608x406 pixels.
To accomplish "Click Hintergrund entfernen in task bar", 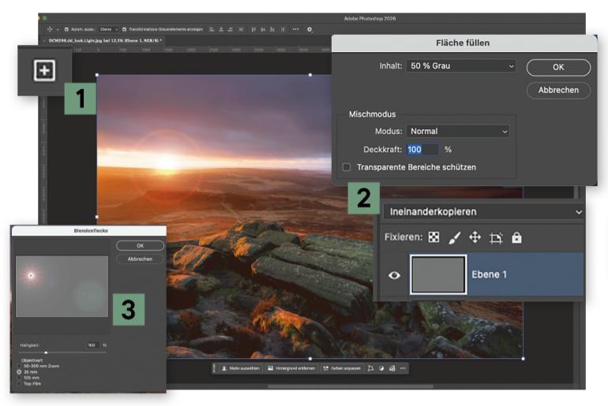I will click(x=291, y=368).
